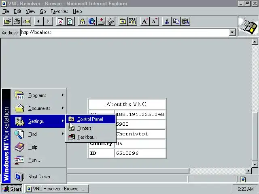Open Control Panel from the Settings submenu

click(91, 119)
